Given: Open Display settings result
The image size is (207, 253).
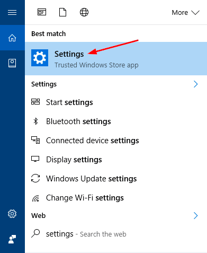Looking at the screenshot, I should [116, 160].
